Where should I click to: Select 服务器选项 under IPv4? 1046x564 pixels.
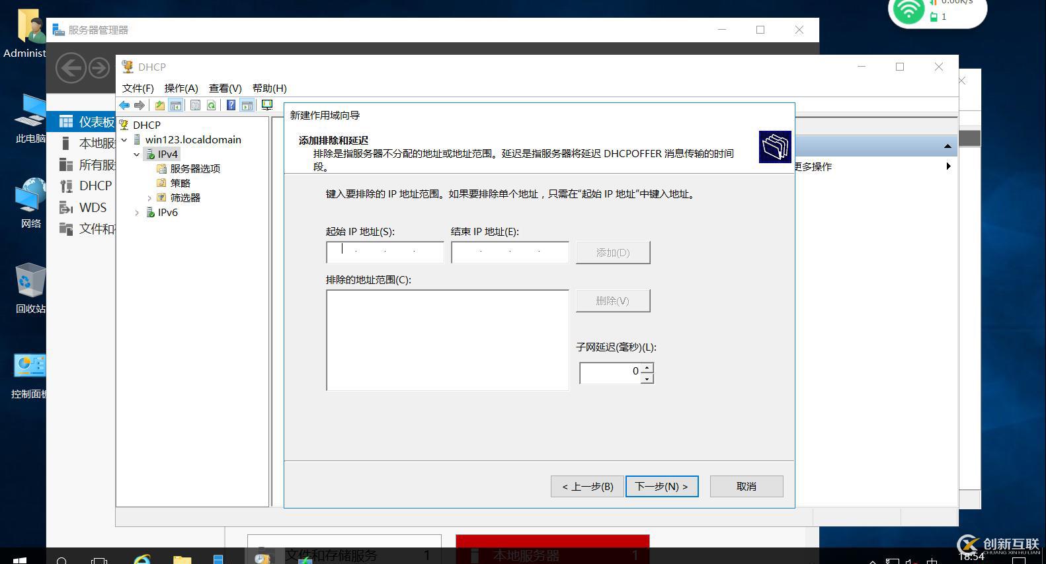[195, 168]
